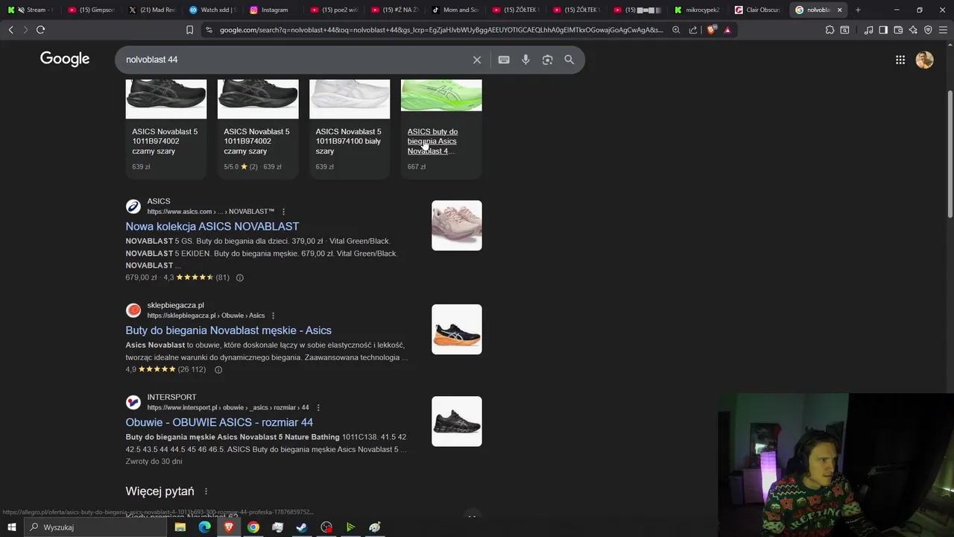Viewport: 954px width, 537px height.
Task: Focus the browser address bar URL
Action: (440, 30)
